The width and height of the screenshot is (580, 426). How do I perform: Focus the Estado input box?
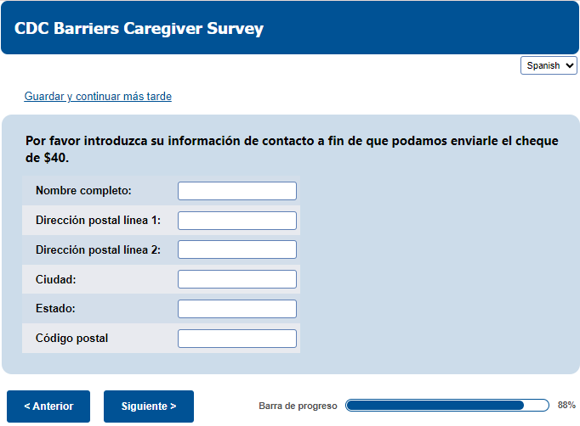click(236, 309)
